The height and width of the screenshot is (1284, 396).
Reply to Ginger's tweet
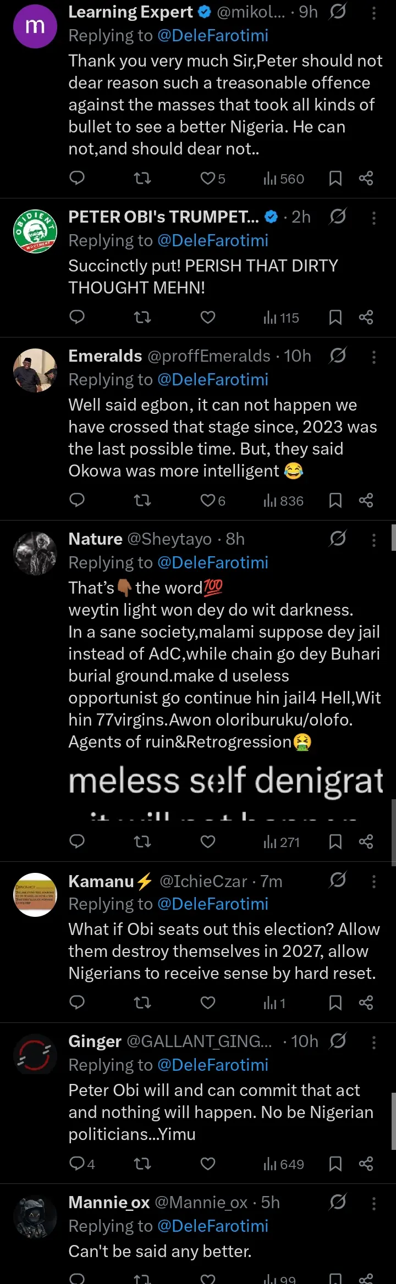click(77, 1164)
